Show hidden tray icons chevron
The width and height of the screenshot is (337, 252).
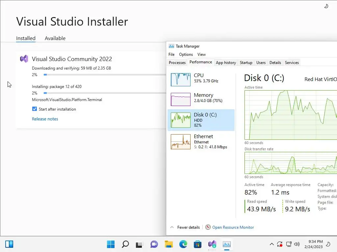272,244
